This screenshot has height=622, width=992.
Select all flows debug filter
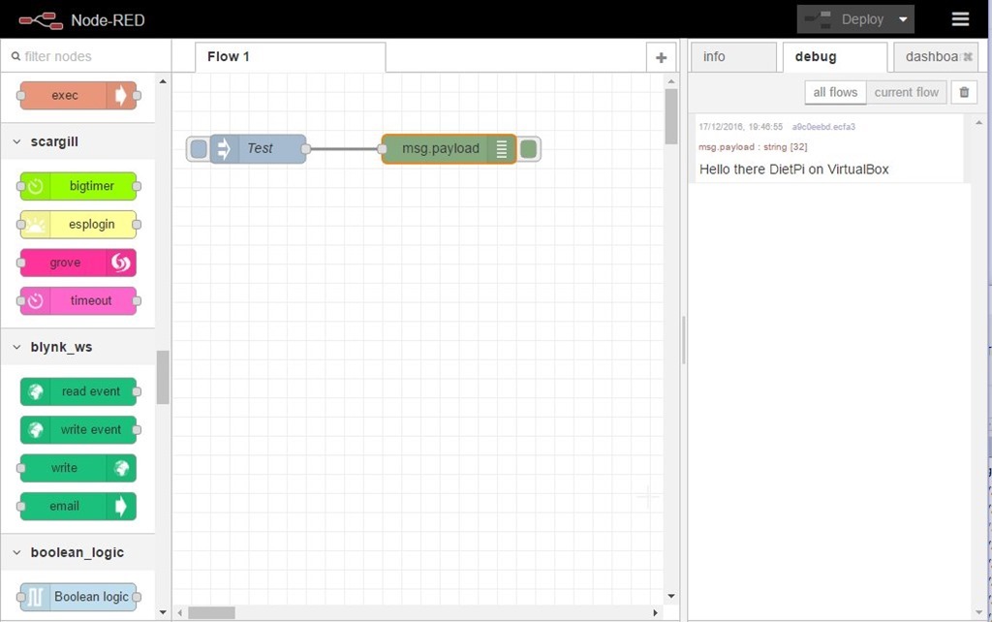(x=835, y=92)
